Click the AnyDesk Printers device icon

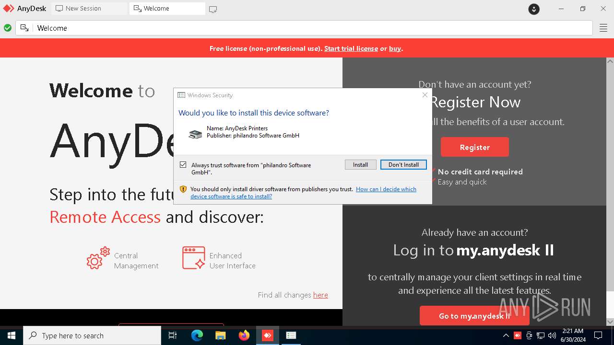(196, 135)
